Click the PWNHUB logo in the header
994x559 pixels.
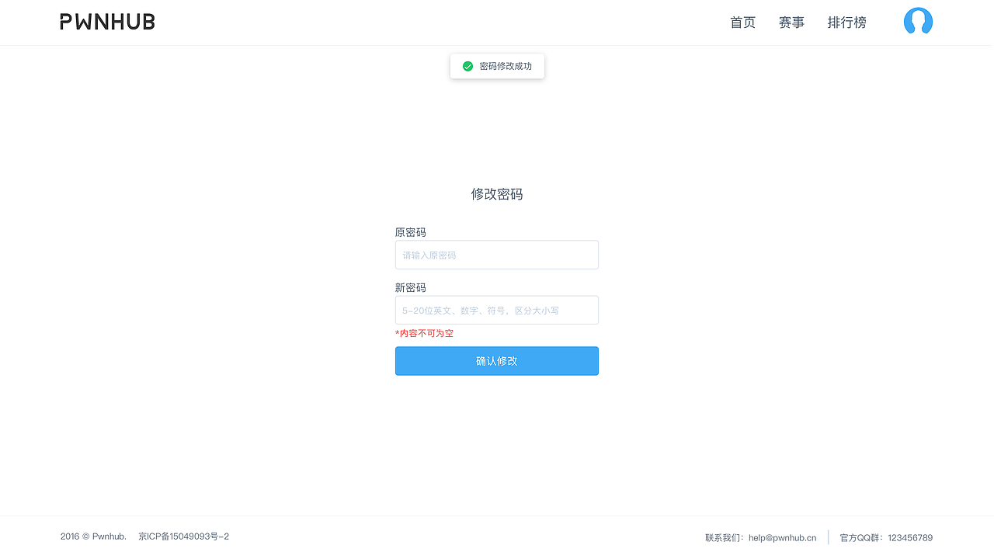[x=106, y=21]
